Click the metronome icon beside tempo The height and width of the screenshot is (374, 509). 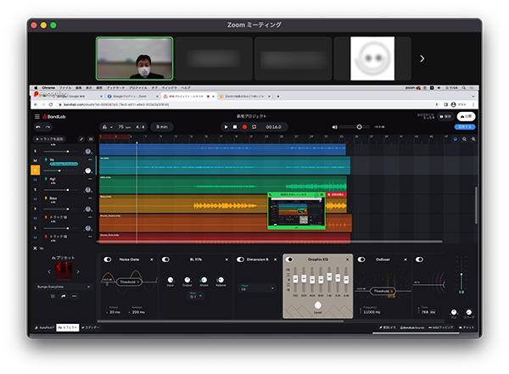[x=106, y=126]
